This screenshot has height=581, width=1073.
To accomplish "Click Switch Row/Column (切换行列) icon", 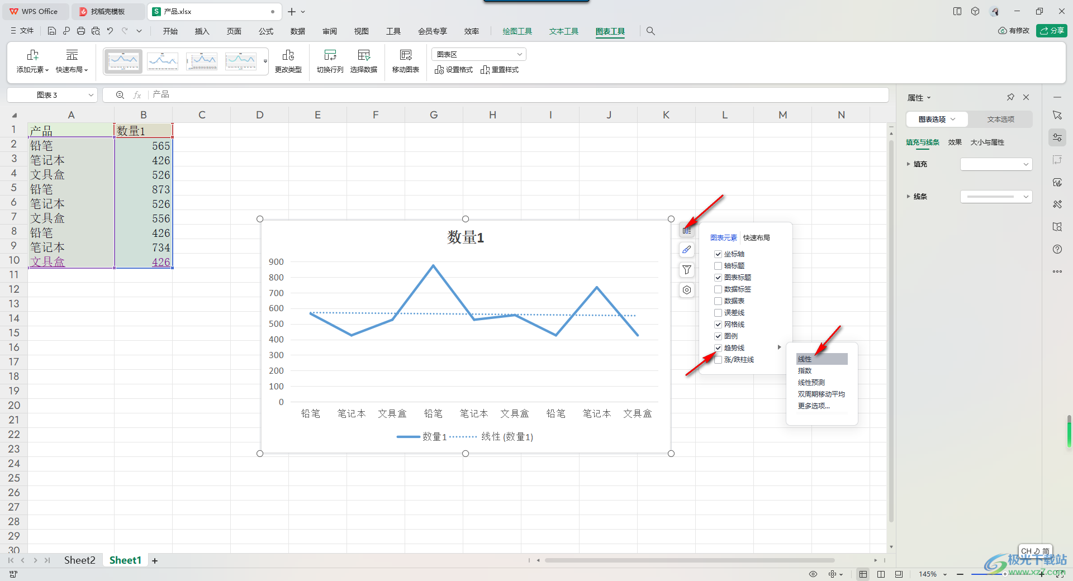I will (330, 61).
